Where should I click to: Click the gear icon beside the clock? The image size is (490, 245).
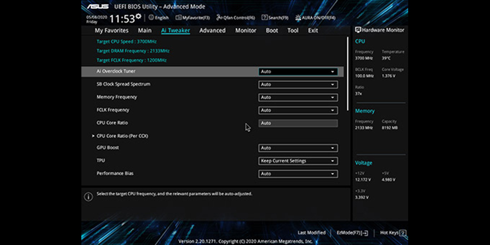pos(138,16)
